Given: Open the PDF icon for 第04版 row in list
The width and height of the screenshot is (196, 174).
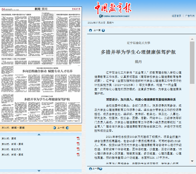Looking at the screenshot, I should 78,154.
